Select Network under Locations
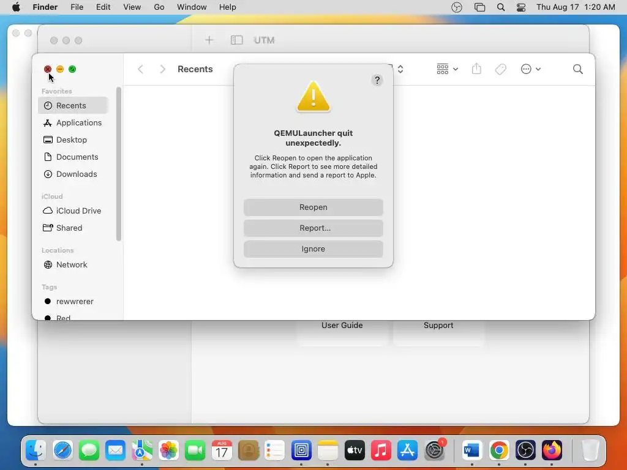 (73, 264)
